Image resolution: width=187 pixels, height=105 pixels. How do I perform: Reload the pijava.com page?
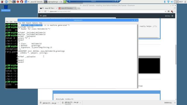[45, 11]
